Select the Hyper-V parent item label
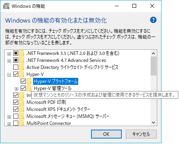The width and height of the screenshot is (179, 144). [x=35, y=74]
